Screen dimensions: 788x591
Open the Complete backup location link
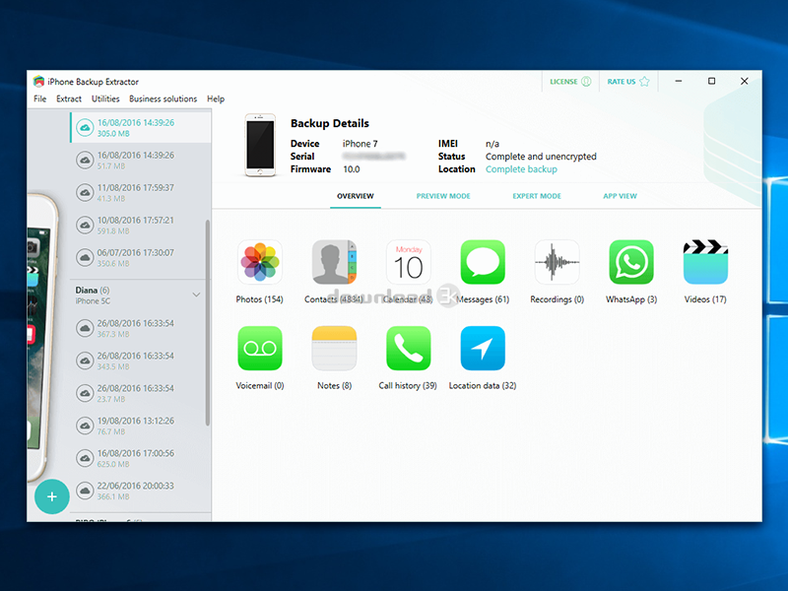(x=521, y=169)
